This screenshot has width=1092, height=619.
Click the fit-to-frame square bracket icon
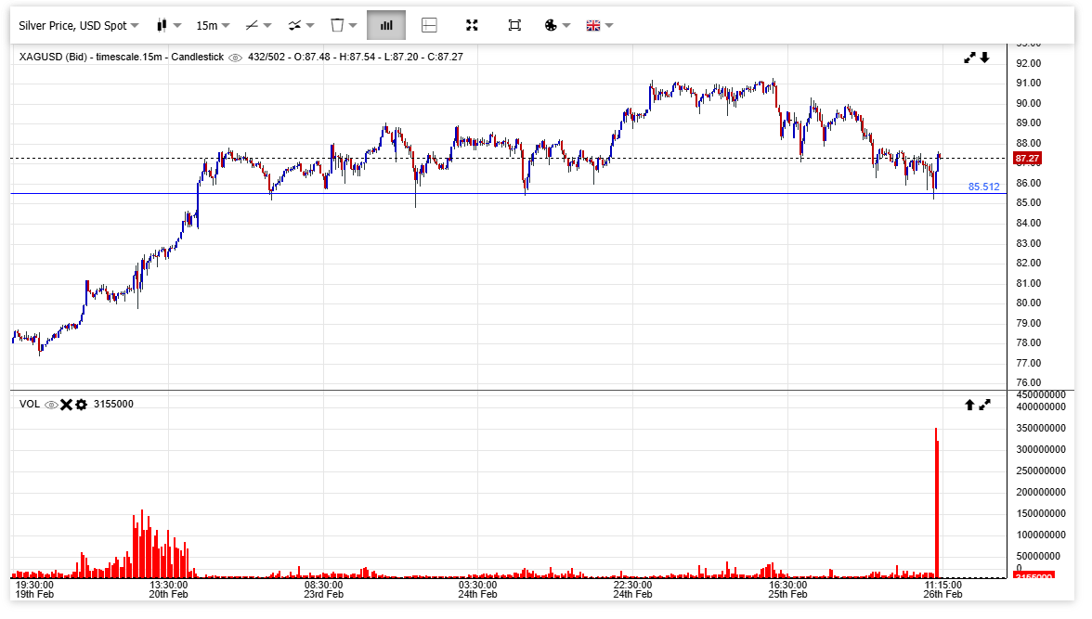[514, 26]
